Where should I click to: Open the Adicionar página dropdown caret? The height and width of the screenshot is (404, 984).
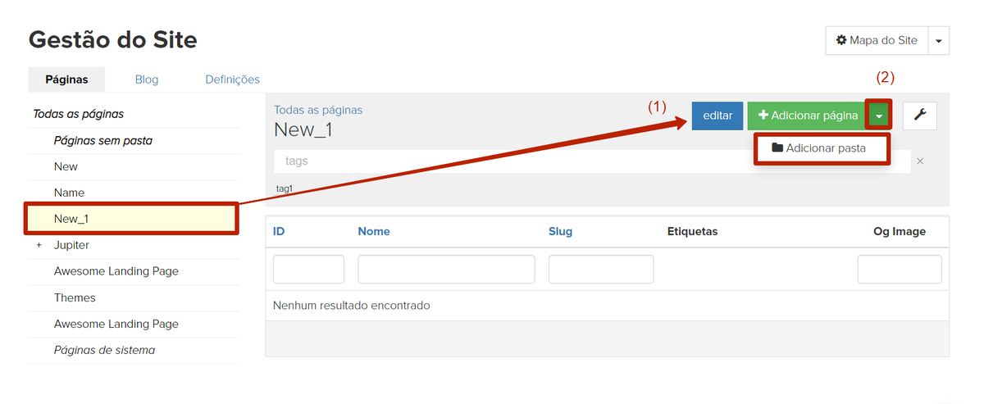tap(878, 116)
